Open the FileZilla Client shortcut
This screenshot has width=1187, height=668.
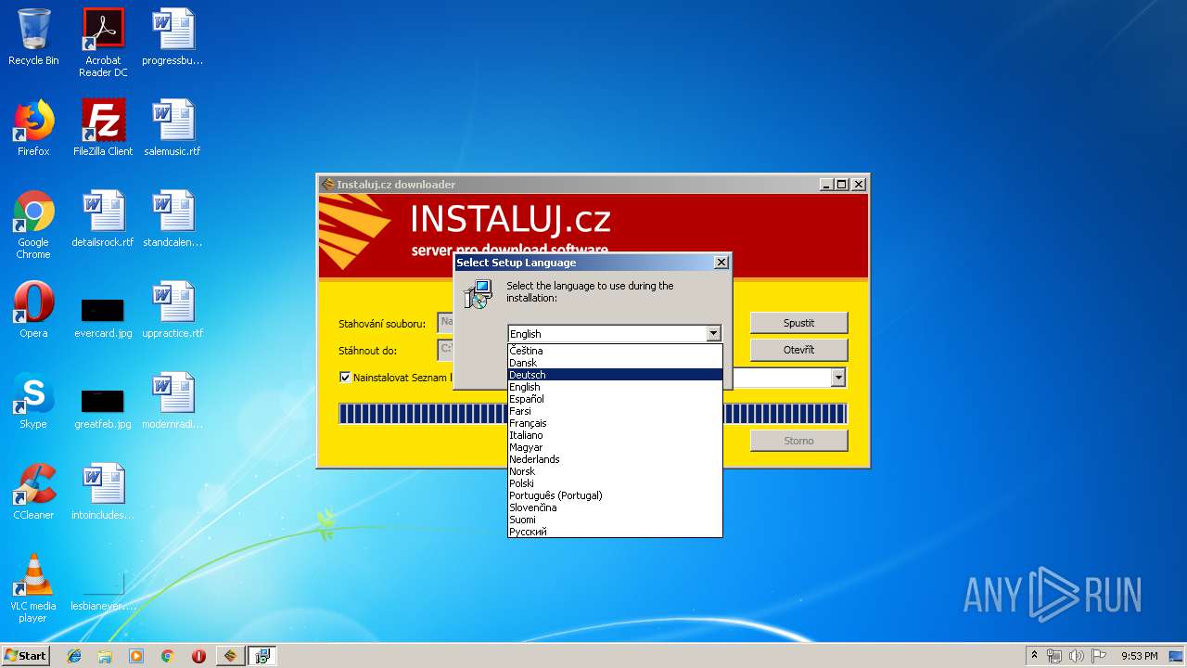[103, 128]
